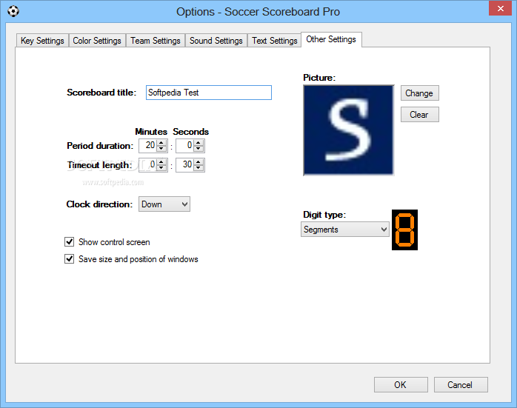Click the Cancel button

click(461, 384)
